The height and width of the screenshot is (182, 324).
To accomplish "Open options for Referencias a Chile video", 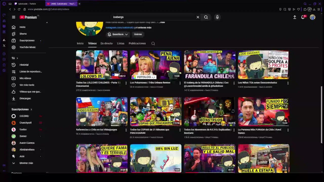I will [x=126, y=130].
